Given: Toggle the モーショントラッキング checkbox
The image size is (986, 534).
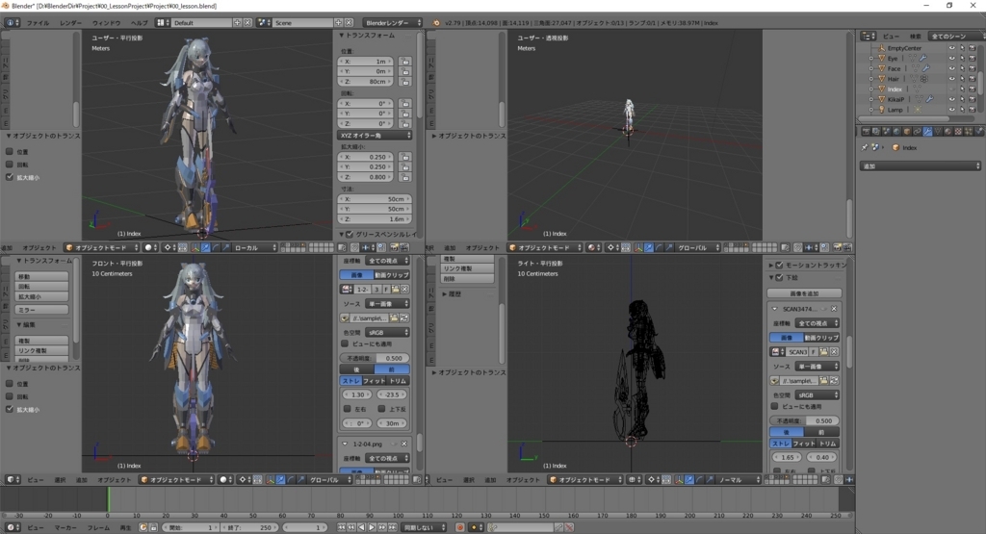Looking at the screenshot, I should click(x=779, y=266).
